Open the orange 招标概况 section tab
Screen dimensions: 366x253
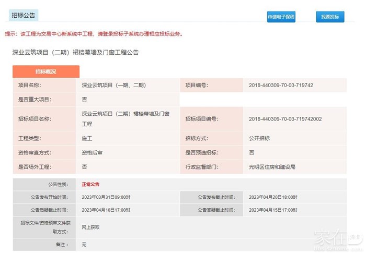point(46,71)
